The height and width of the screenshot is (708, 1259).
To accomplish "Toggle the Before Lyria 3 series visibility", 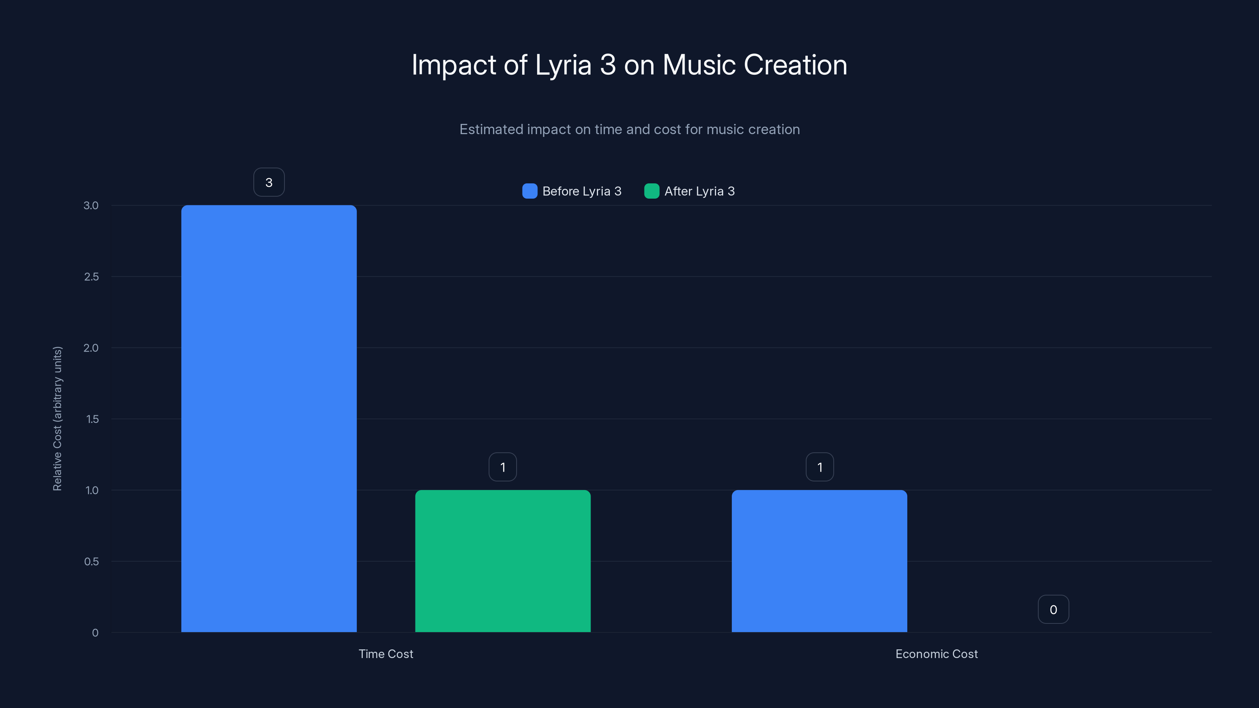I will coord(572,191).
